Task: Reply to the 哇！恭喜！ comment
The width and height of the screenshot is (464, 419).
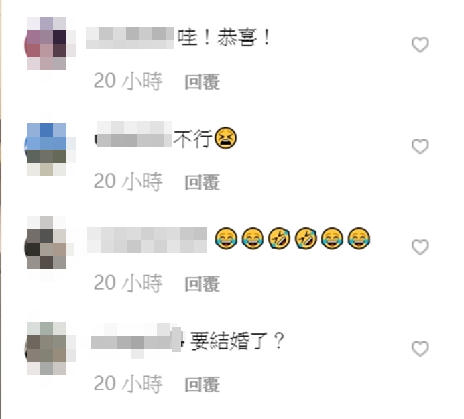Action: (202, 82)
